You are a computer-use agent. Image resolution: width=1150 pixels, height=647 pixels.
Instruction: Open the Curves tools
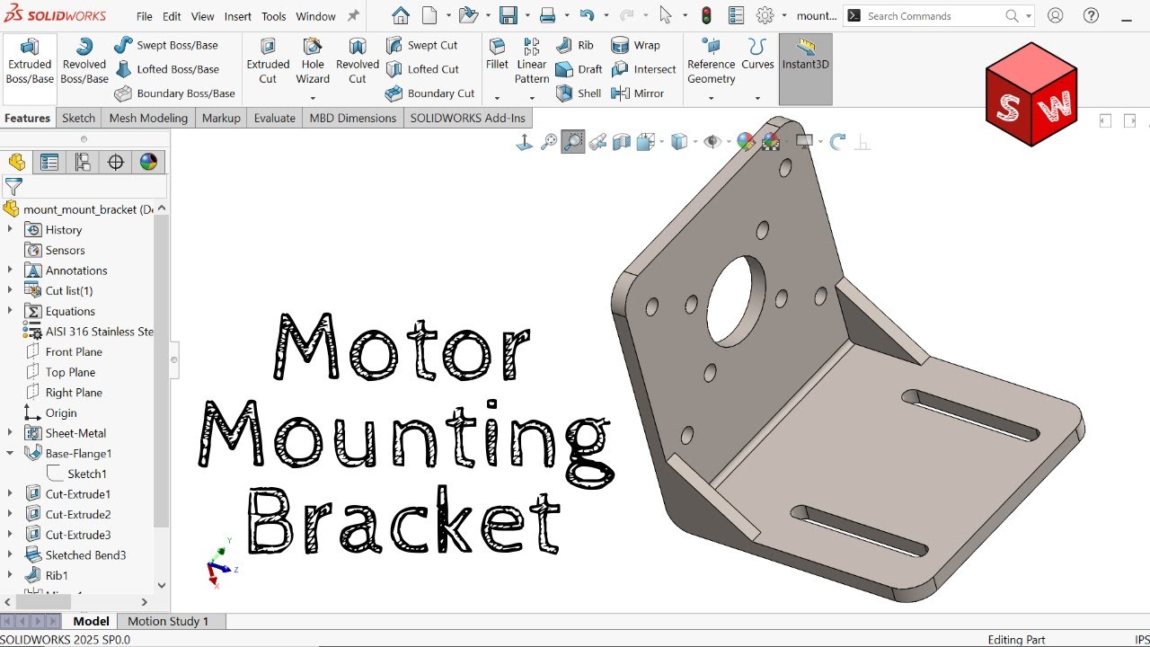[x=757, y=54]
